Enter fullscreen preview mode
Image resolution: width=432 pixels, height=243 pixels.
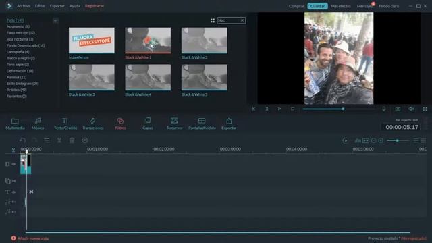[425, 109]
